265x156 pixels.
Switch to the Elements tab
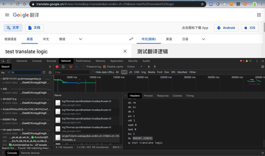tap(22, 61)
